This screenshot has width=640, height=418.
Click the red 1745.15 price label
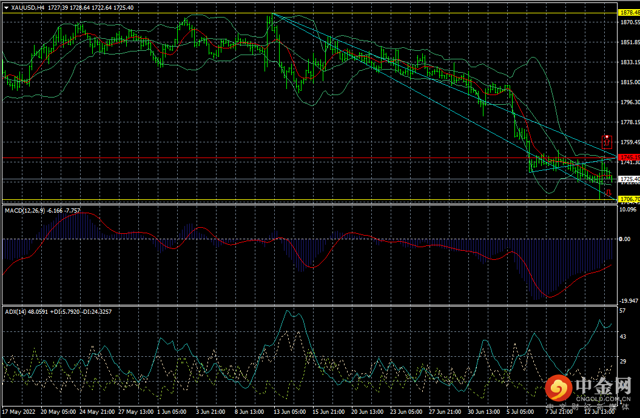tap(628, 158)
